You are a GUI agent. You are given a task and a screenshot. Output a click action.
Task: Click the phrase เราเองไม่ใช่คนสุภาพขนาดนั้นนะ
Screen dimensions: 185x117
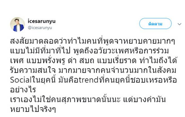coord(65,100)
